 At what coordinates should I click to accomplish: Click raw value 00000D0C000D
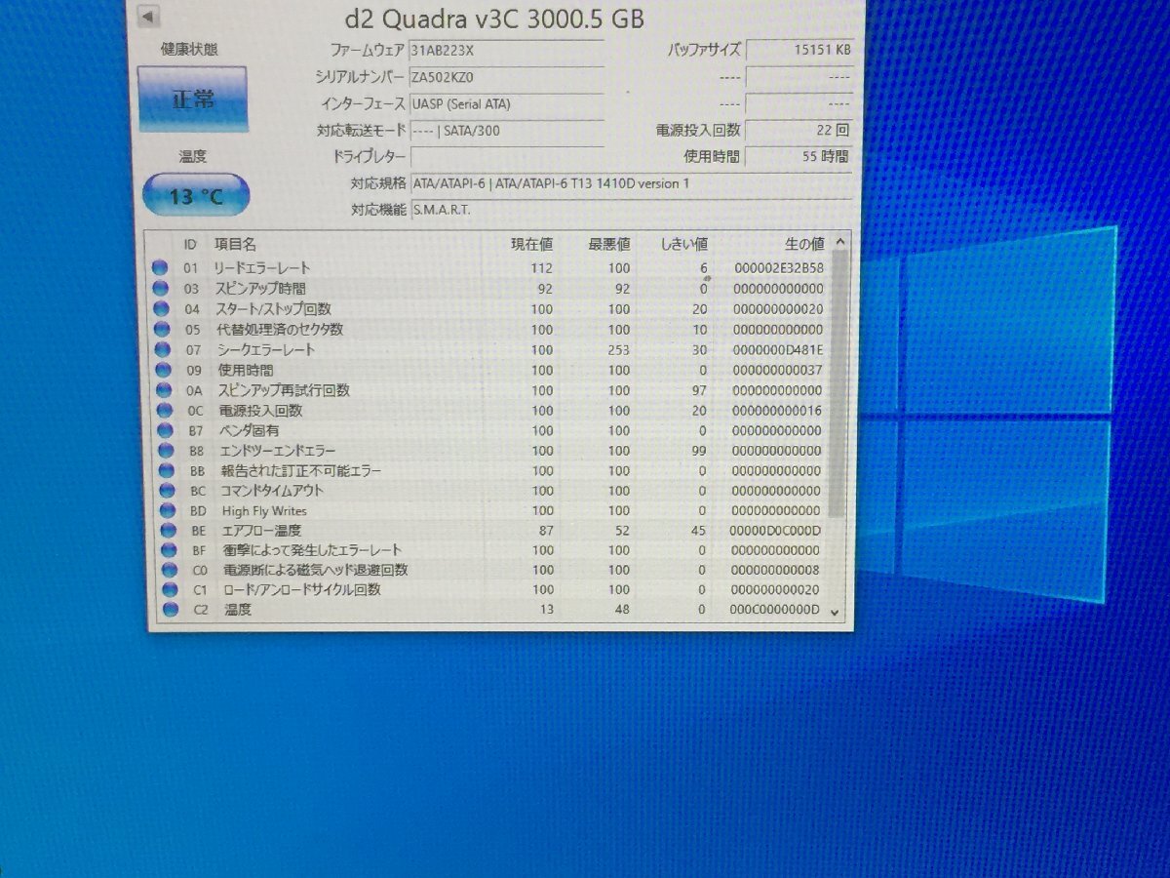[x=775, y=531]
